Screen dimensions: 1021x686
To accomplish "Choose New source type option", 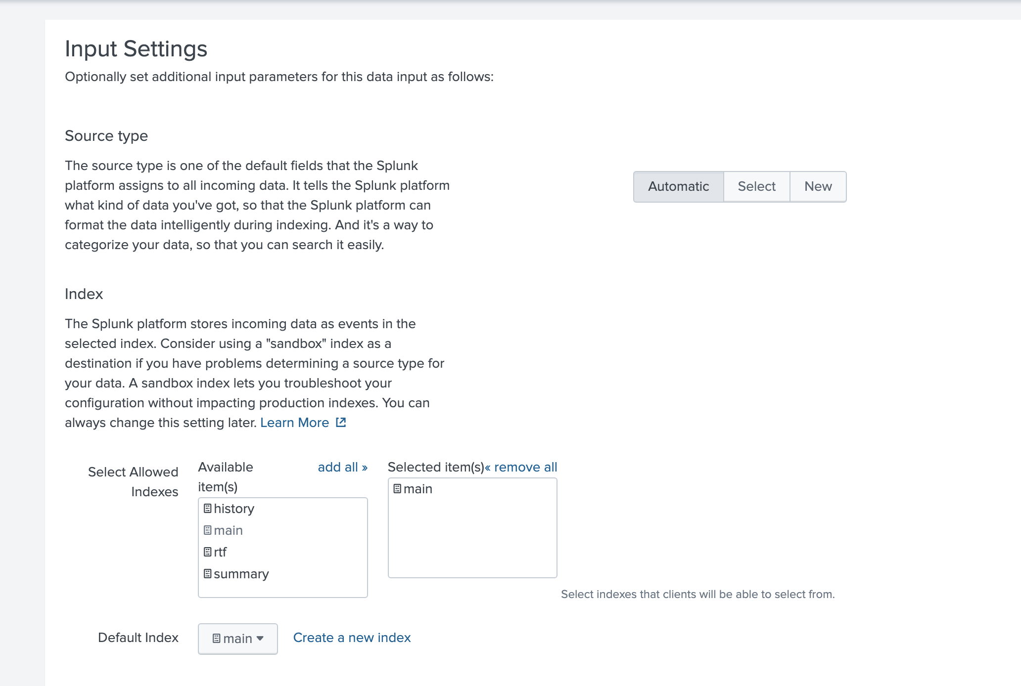I will click(818, 186).
